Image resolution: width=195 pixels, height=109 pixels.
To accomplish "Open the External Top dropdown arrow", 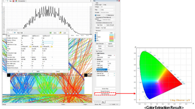I will click(114, 74).
